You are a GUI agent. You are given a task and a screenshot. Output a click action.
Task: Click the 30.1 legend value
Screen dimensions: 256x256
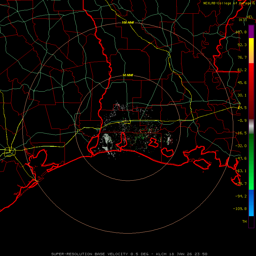coord(242,95)
